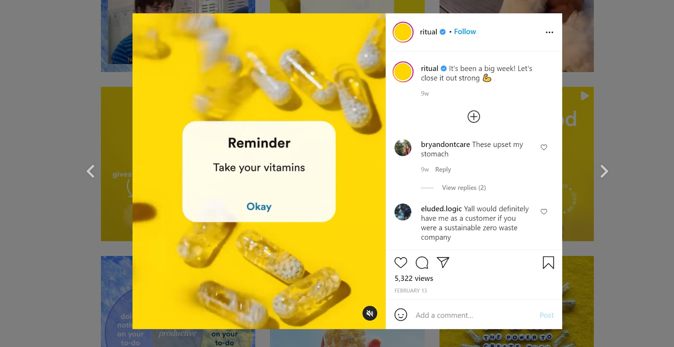Load more comments with the plus circle
674x347 pixels.
tap(473, 117)
